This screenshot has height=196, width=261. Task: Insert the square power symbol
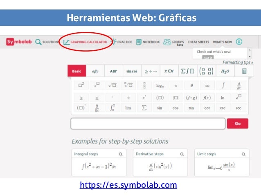tap(81, 85)
